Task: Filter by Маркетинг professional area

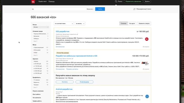Action: pos(37,82)
